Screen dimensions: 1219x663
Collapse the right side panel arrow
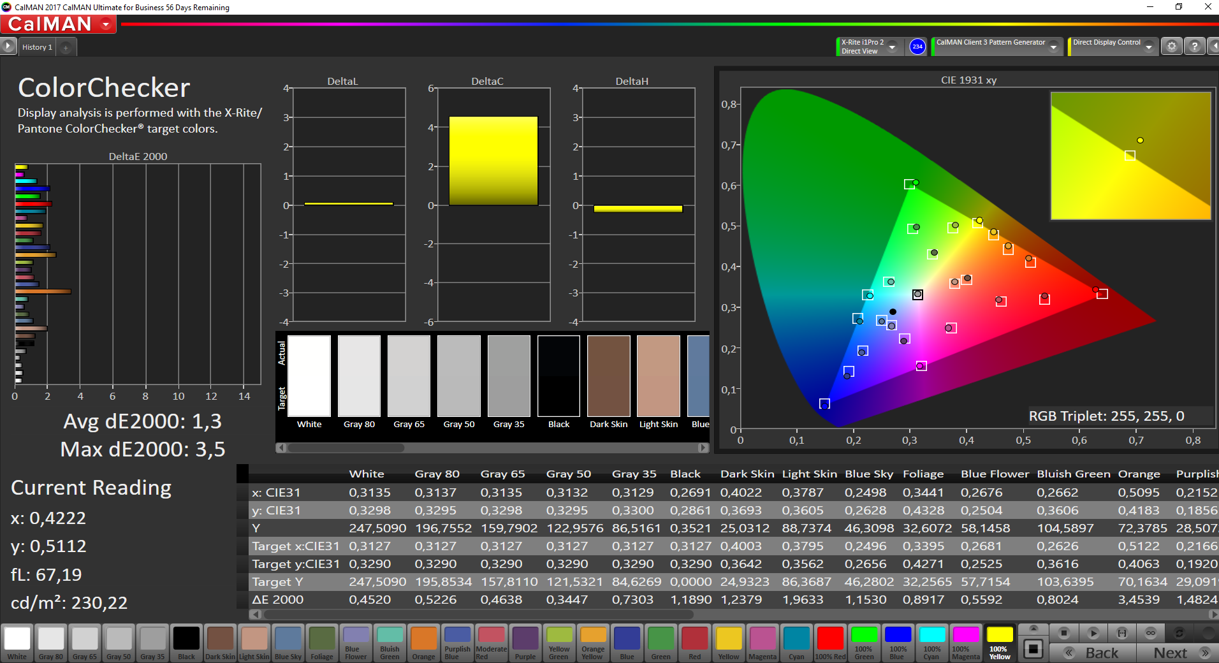tap(1213, 47)
